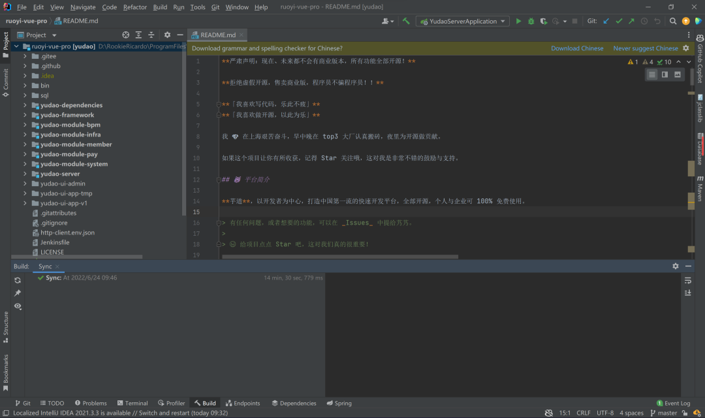The height and width of the screenshot is (418, 705).
Task: Select LICENSE file in project tree
Action: [52, 252]
